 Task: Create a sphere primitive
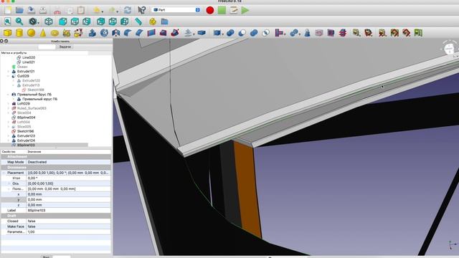pos(31,33)
